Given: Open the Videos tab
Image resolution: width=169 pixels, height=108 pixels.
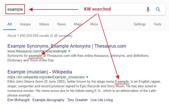Looking at the screenshot, I should pyautogui.click(x=44, y=24).
